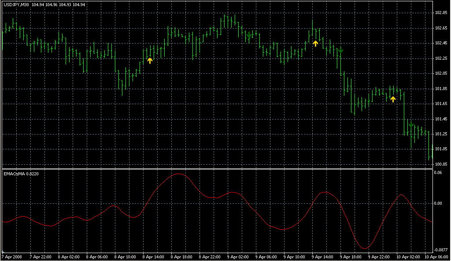Click the 0.06 indicator scale value
Viewport: 451px width, 261px height.
tap(438, 173)
